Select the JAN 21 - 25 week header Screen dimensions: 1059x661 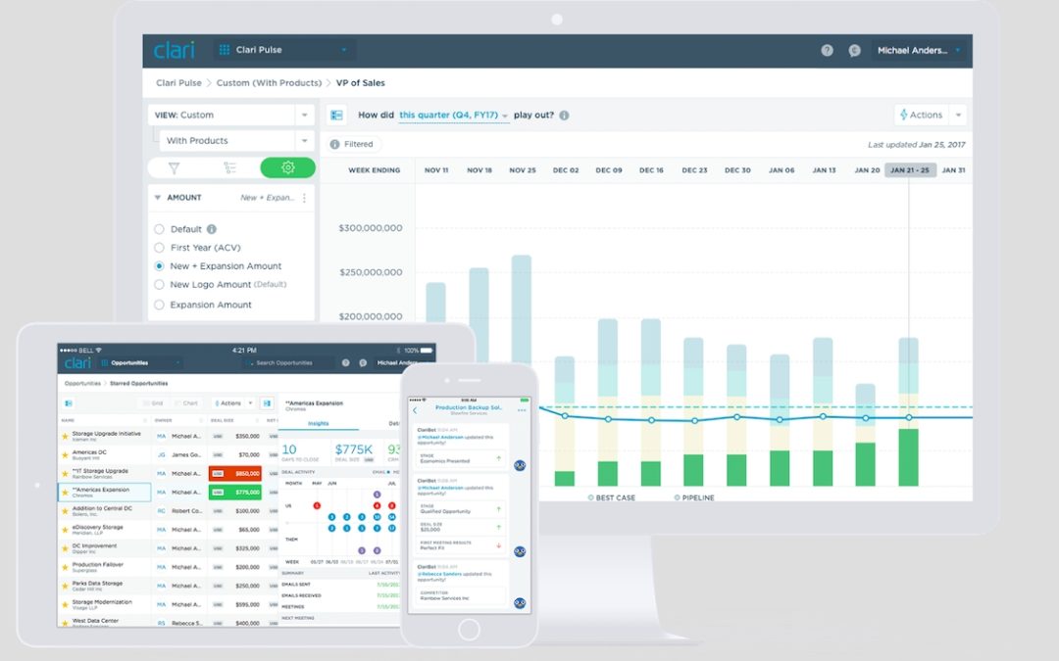coord(910,170)
